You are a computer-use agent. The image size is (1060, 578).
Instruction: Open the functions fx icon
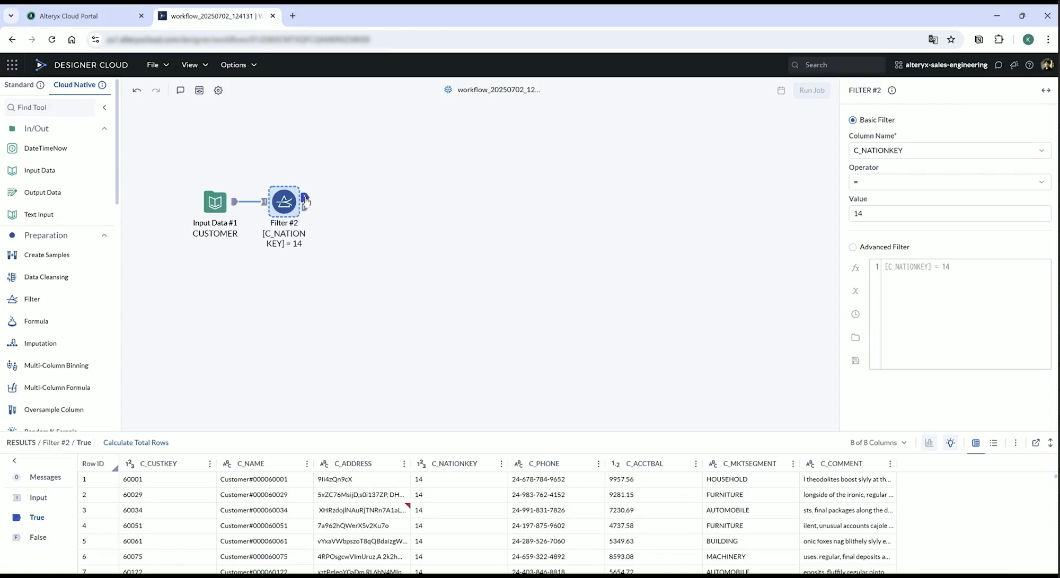tap(855, 268)
